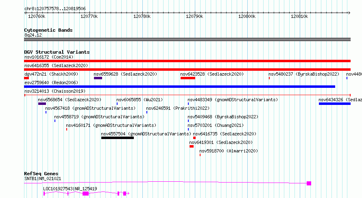
Task: Click the blue nsv4567418 marker
Action: [x=46, y=112]
